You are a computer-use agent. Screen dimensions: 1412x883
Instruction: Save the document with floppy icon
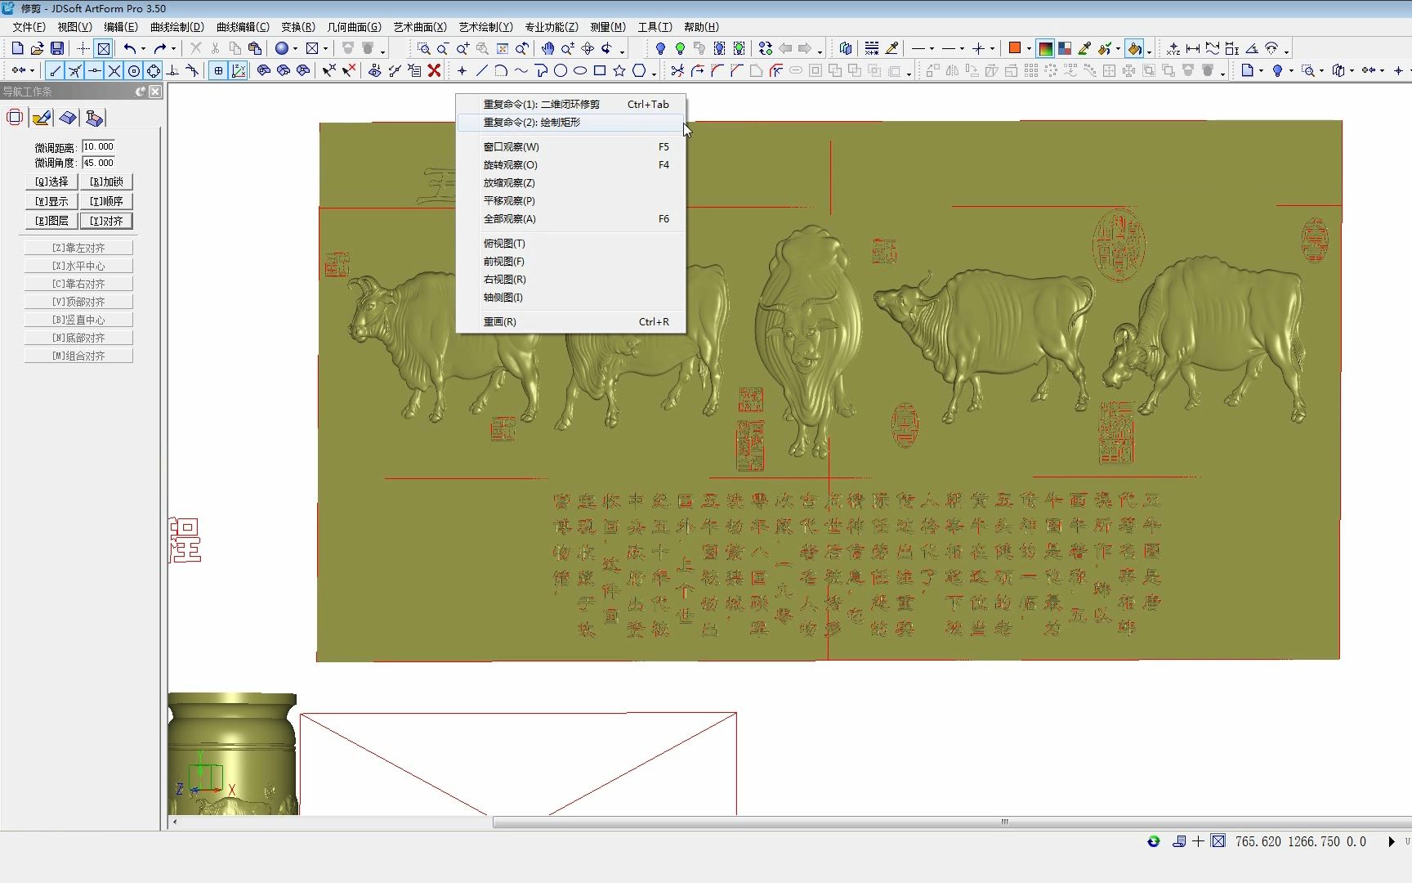coord(57,48)
